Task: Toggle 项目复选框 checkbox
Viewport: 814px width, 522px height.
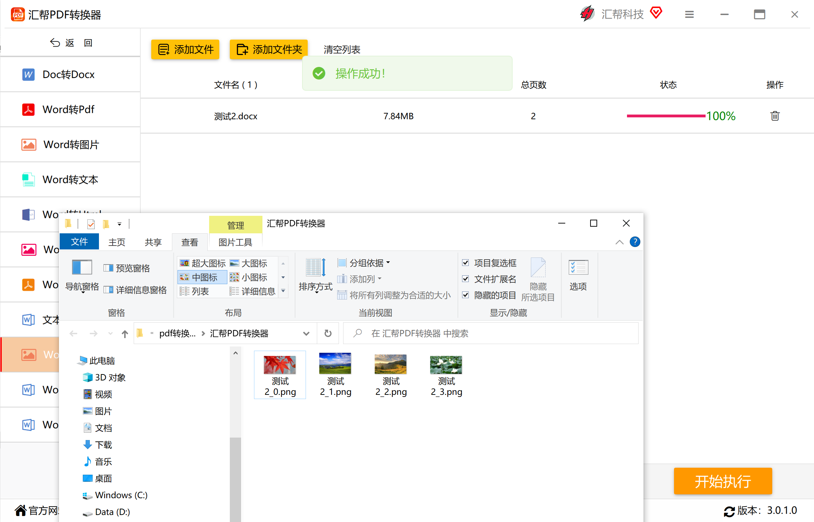Action: point(466,263)
